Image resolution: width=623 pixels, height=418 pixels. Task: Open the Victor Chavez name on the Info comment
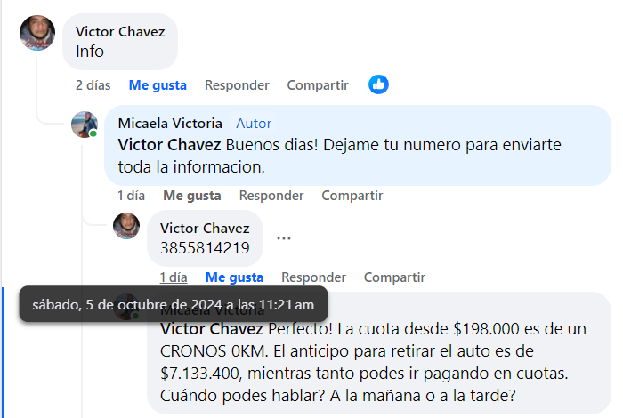point(120,31)
